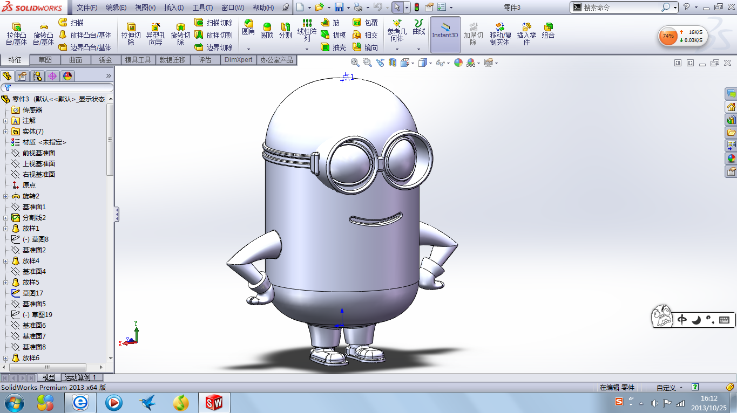Expand the 旋转2 feature in tree
The image size is (737, 413).
(x=6, y=196)
